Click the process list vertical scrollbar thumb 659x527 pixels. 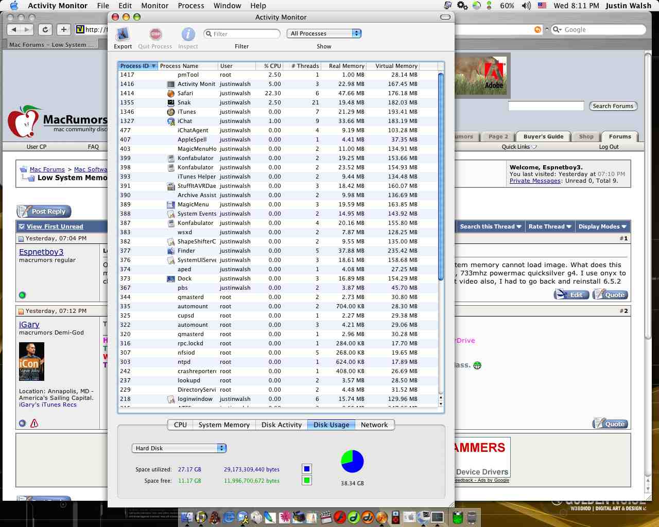441,177
